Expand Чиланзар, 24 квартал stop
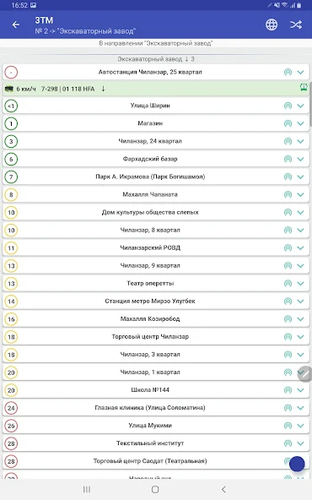Screen dimensions: 312x500 (x=300, y=141)
